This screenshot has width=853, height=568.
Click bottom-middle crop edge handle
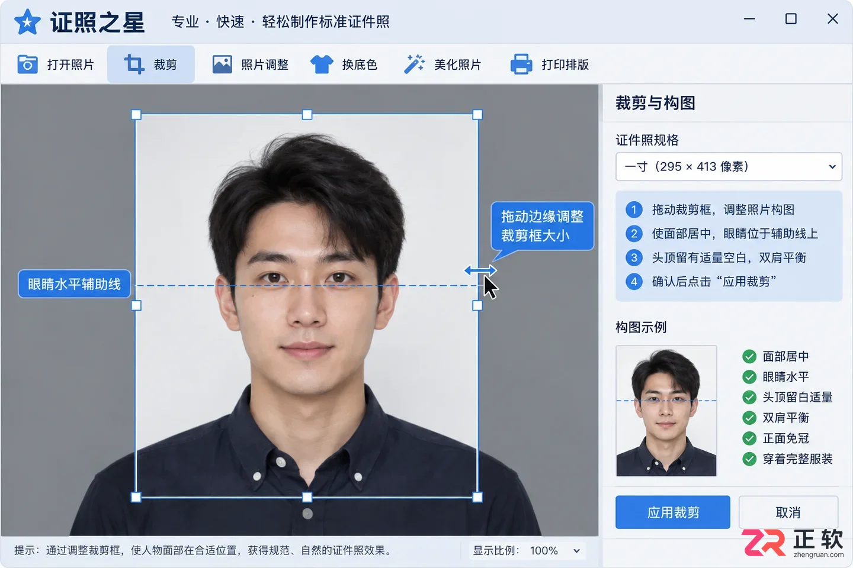tap(307, 497)
